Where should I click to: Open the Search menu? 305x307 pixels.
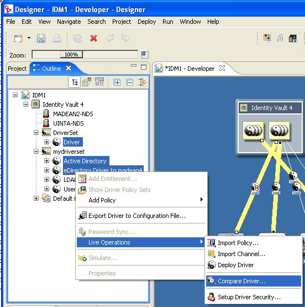97,22
